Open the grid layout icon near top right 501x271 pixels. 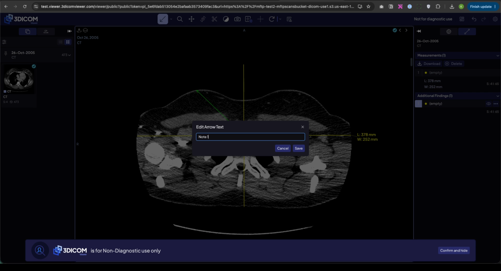coord(462,19)
